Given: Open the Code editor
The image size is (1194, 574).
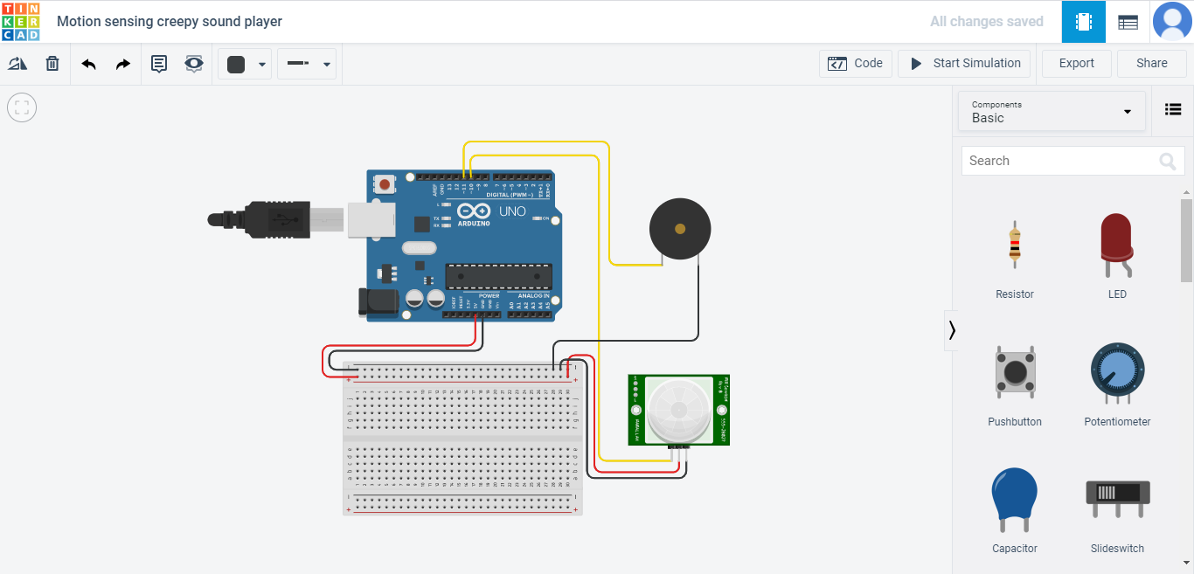Looking at the screenshot, I should coord(856,64).
